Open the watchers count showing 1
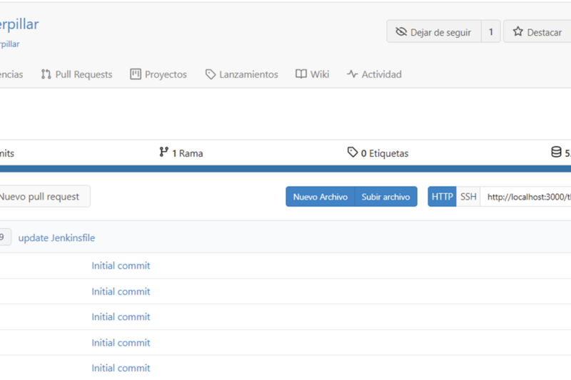571x380 pixels. click(491, 32)
